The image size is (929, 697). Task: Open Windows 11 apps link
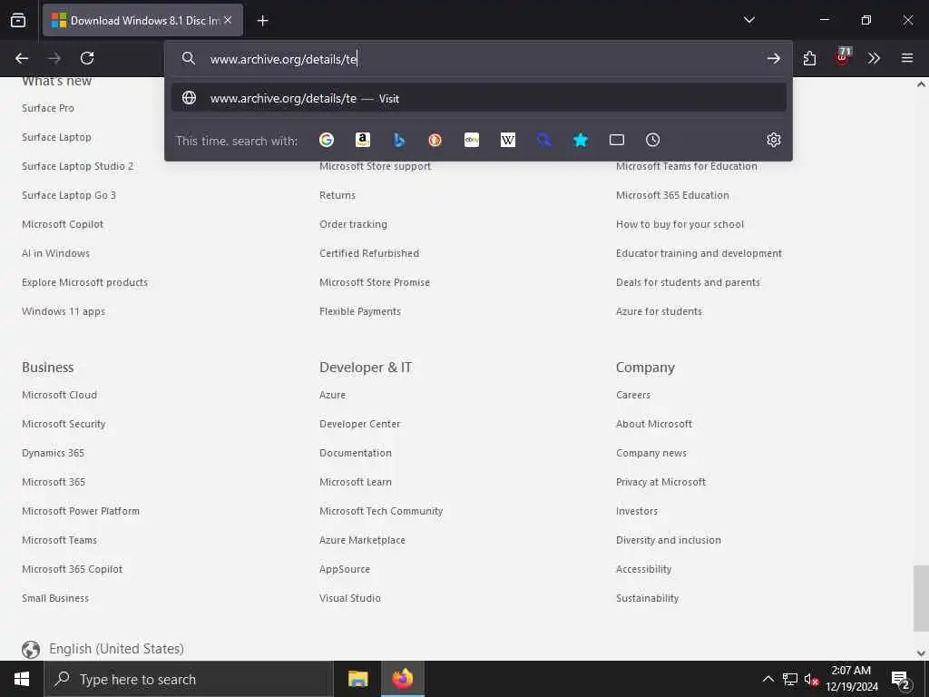coord(64,311)
